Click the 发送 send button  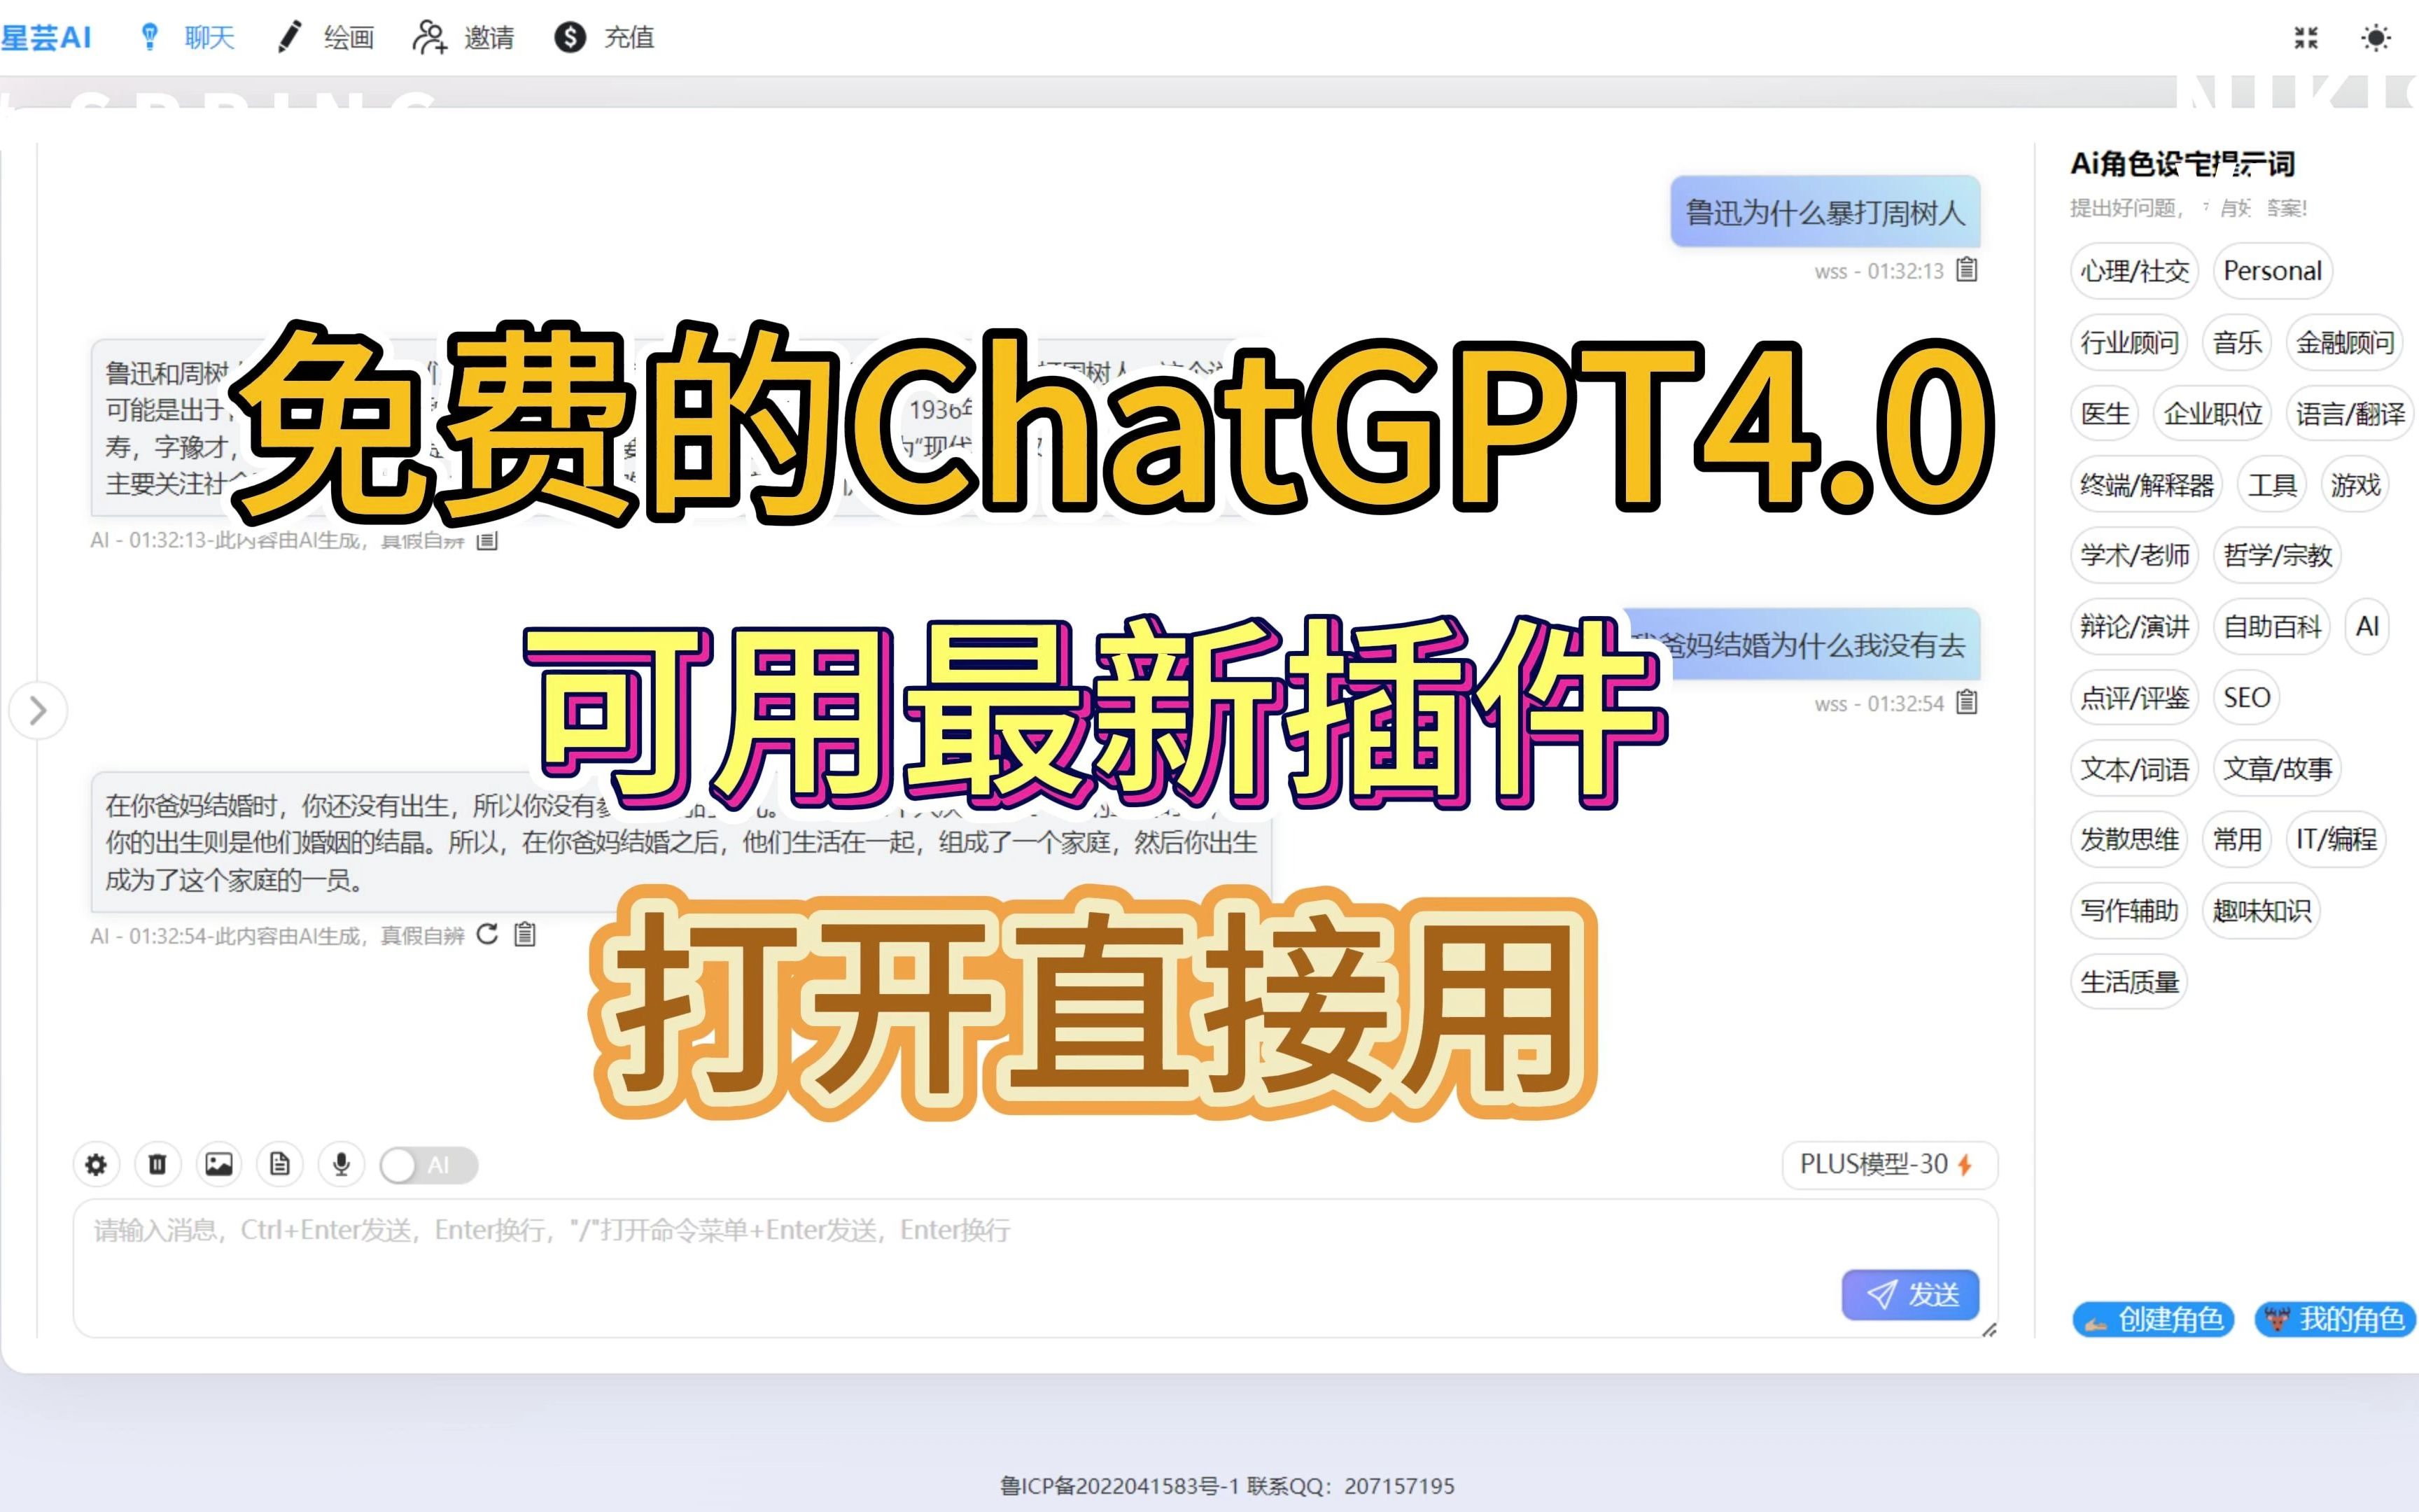pos(1910,1295)
